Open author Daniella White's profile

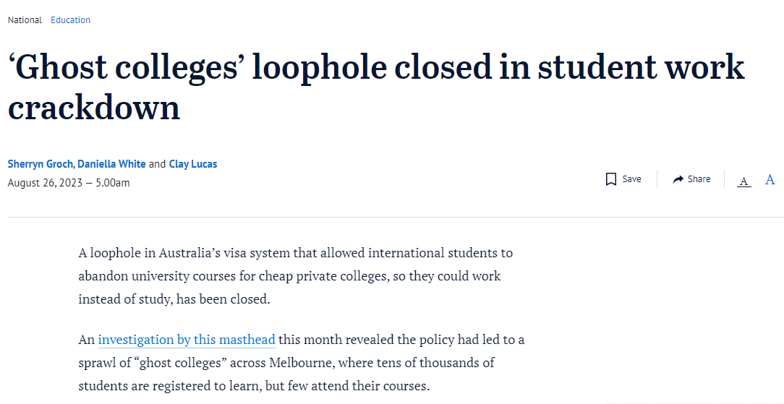[111, 164]
